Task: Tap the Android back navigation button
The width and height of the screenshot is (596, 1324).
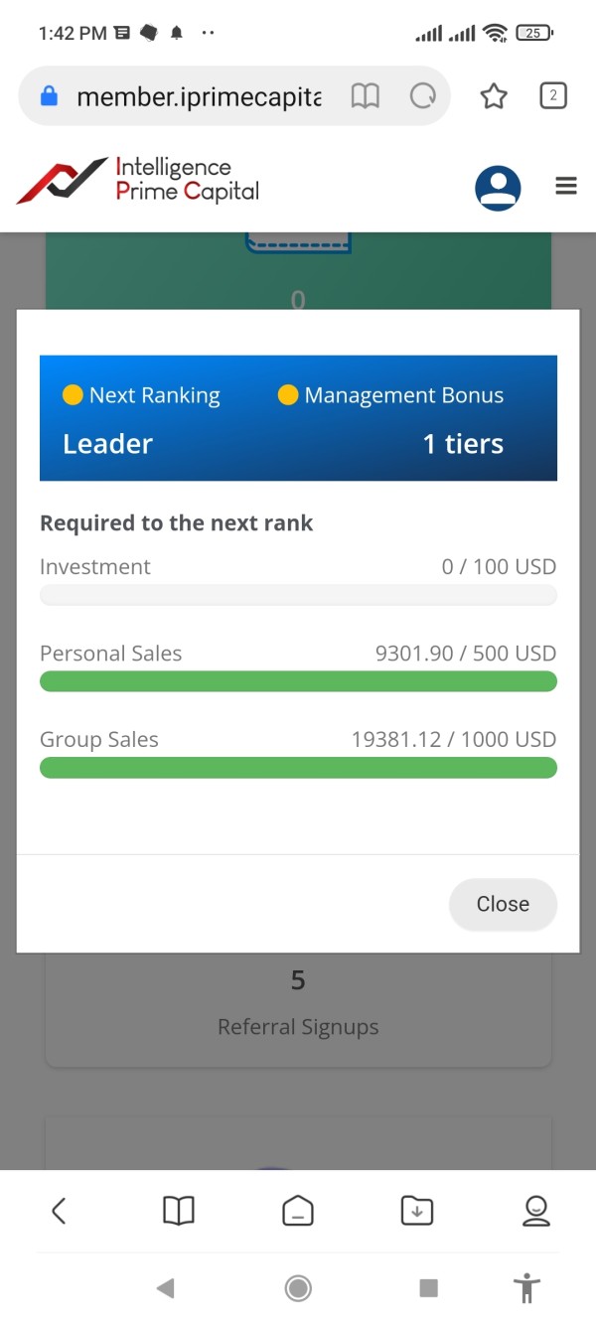Action: (166, 1288)
